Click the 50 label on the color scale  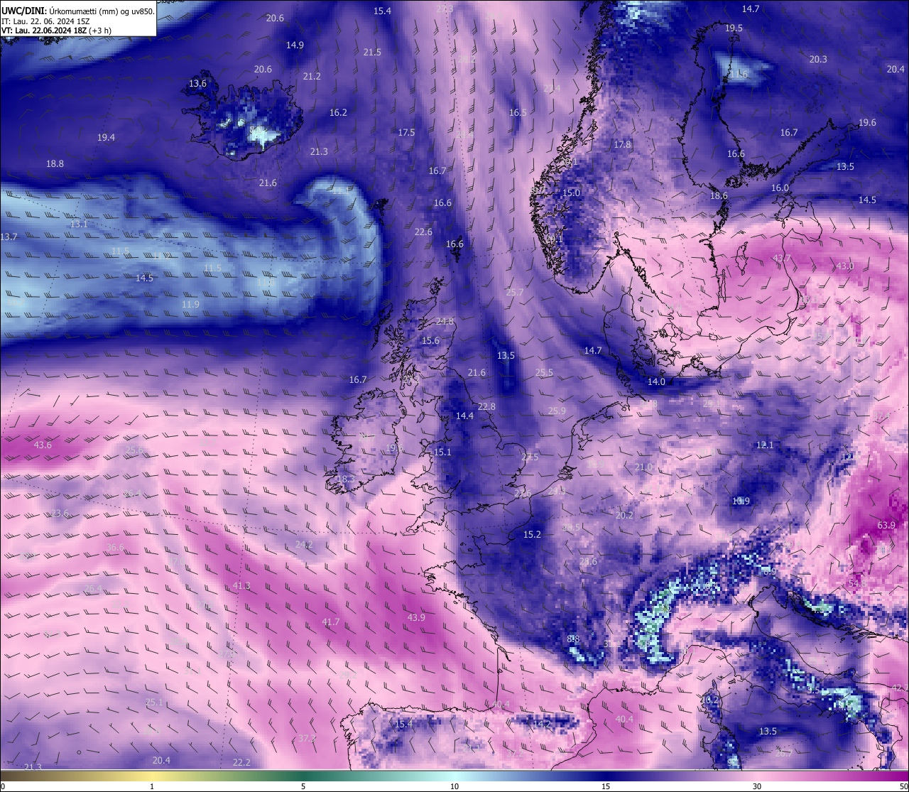(903, 786)
